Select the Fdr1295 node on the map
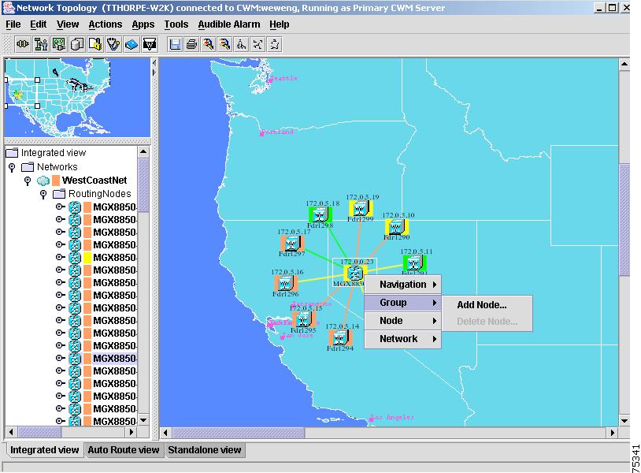 coord(303,319)
